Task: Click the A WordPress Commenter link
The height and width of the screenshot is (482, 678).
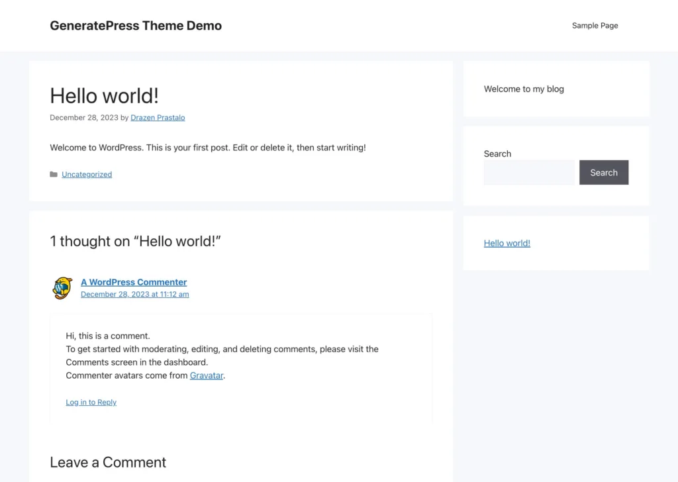Action: pos(134,281)
